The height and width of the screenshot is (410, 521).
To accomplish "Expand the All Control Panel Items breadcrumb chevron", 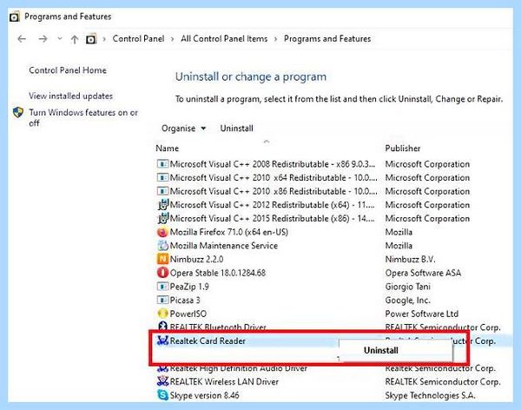I will [x=275, y=39].
